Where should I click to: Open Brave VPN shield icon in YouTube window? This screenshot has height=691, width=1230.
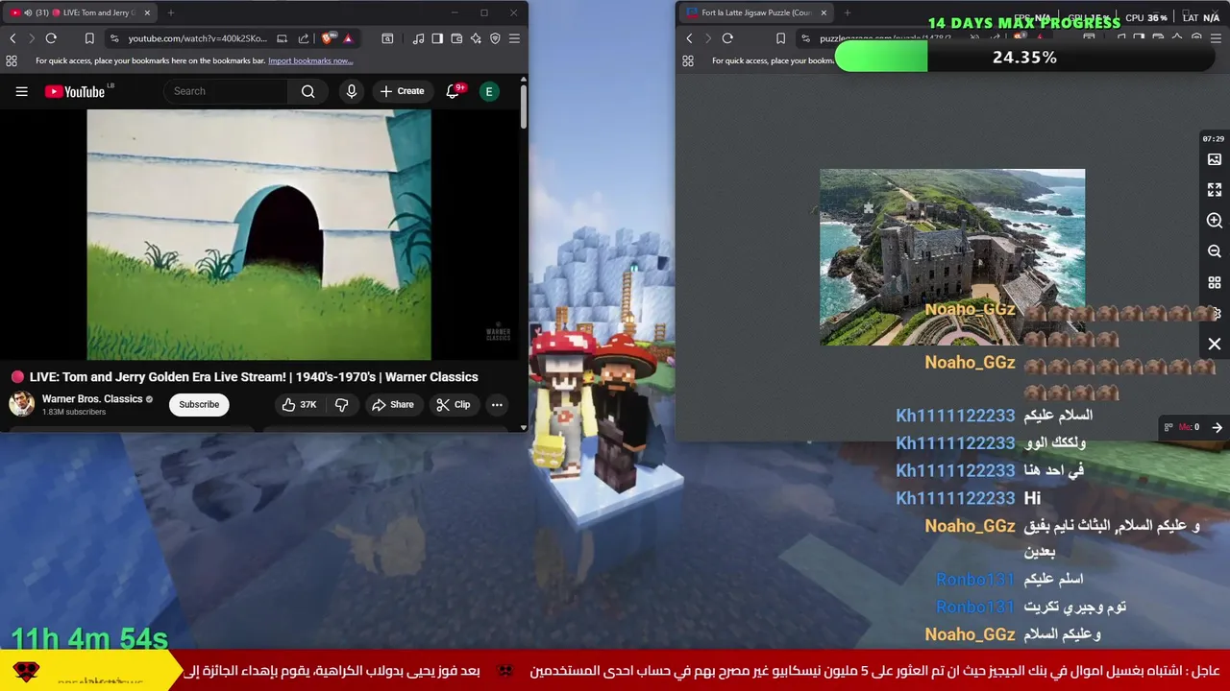pos(495,38)
